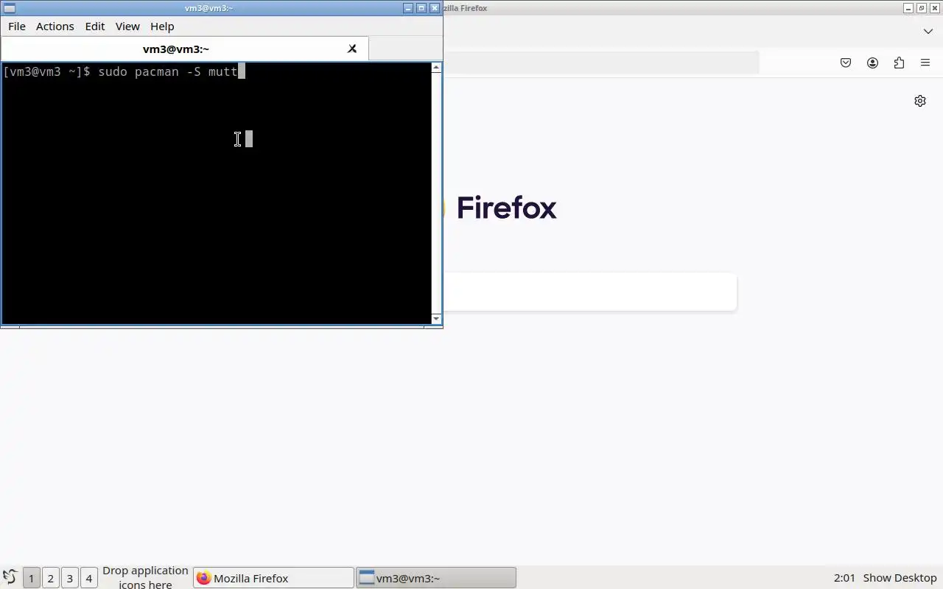Viewport: 943px width, 589px height.
Task: Close the terminal window
Action: (435, 8)
